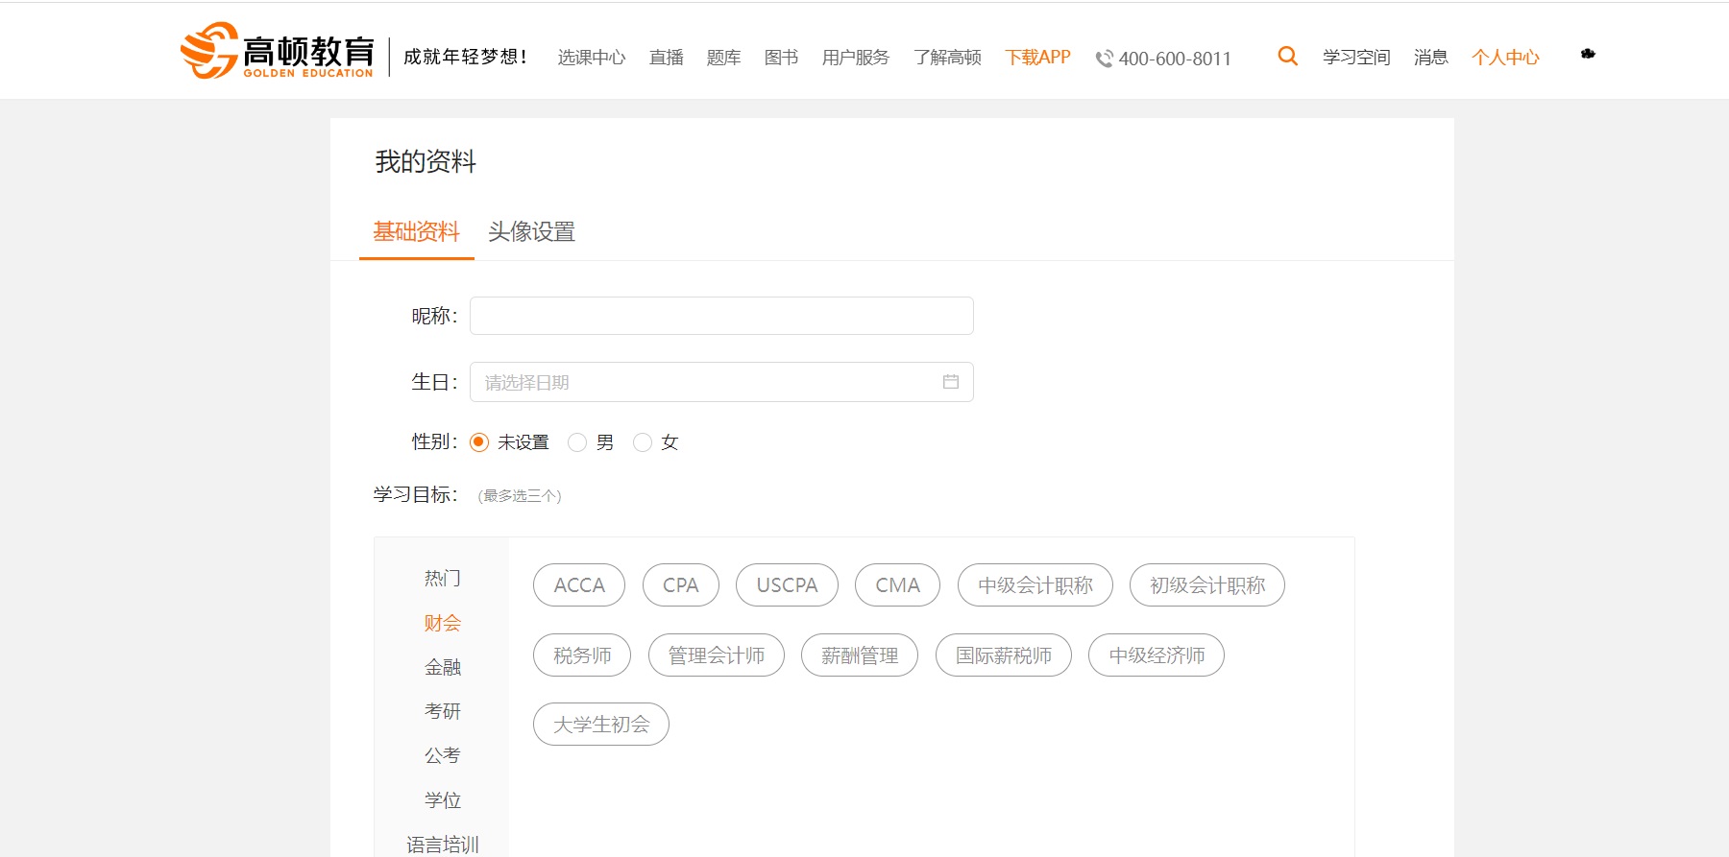Toggle the CPA study goal tag
Viewport: 1729px width, 857px height.
pos(681,585)
